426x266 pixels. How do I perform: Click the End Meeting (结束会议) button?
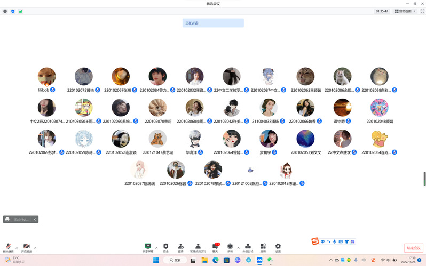pyautogui.click(x=413, y=248)
